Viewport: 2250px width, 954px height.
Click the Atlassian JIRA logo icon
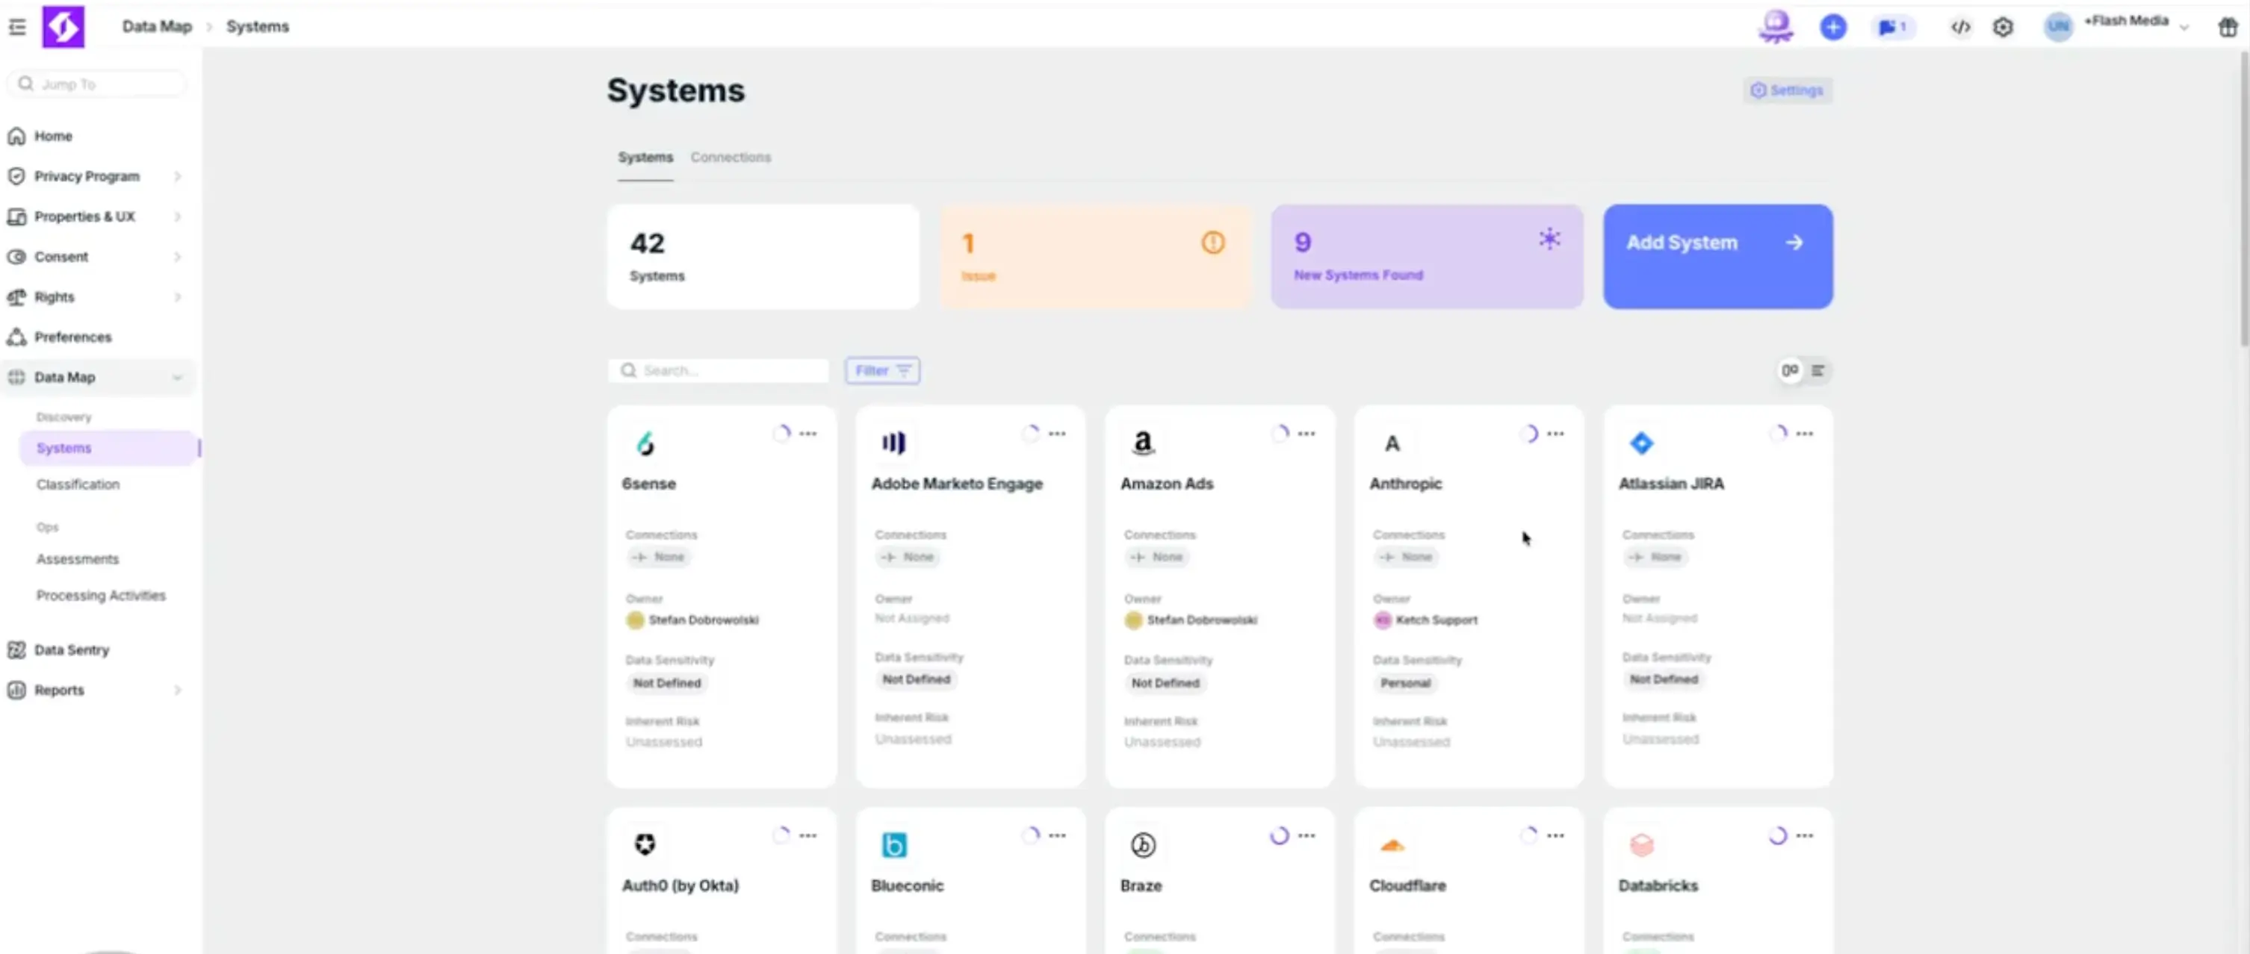point(1641,443)
